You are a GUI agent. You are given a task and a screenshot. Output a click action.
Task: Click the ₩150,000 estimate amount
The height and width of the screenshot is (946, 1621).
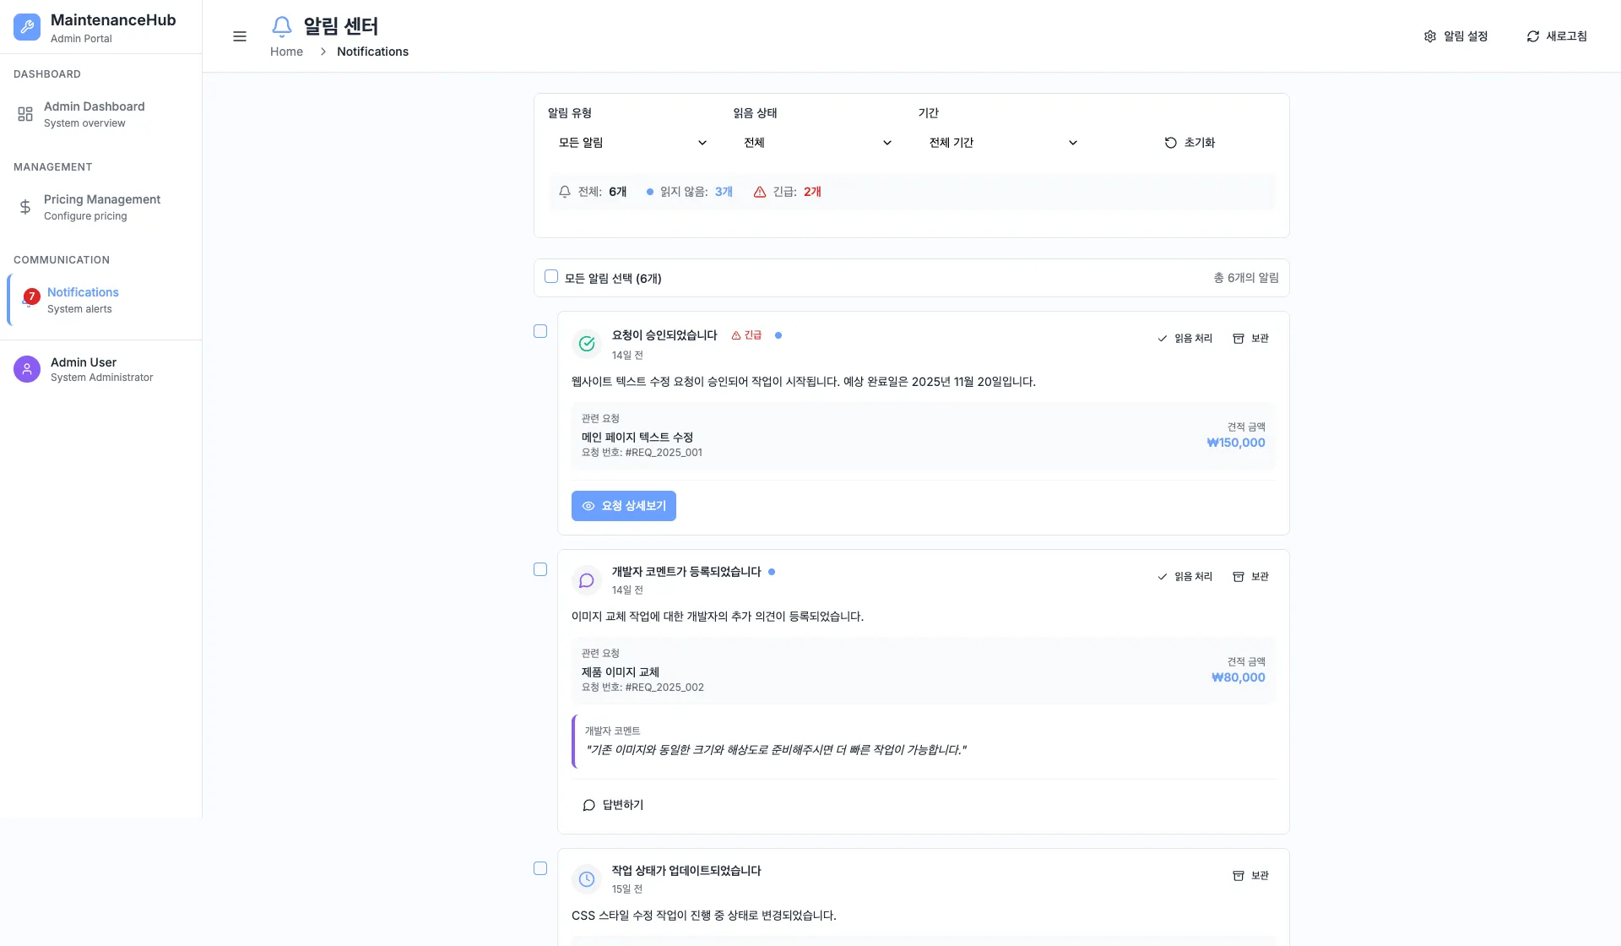pos(1236,443)
